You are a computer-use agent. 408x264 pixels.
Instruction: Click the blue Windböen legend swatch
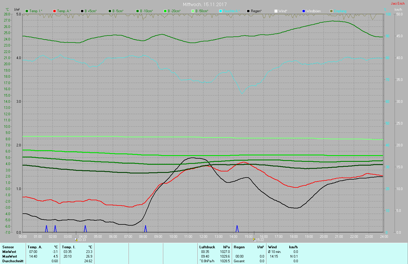[x=304, y=11]
